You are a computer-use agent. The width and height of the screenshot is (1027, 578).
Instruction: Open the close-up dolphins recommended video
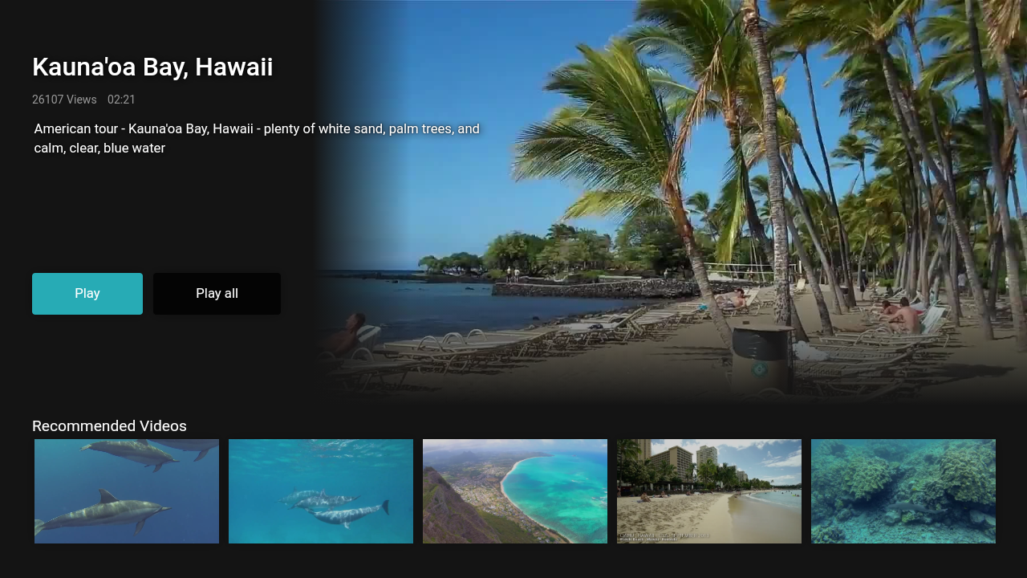[x=127, y=491]
